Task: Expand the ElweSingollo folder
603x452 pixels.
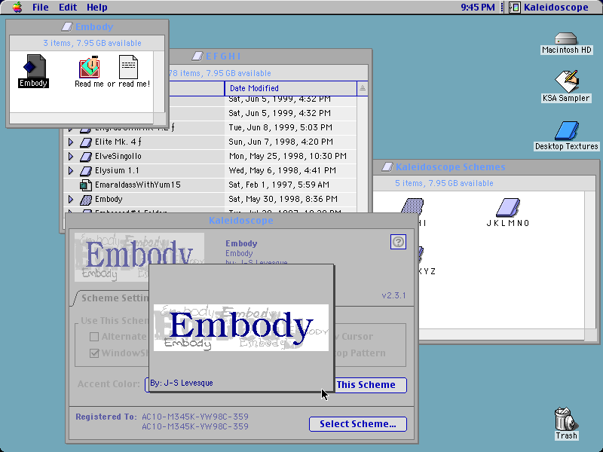Action: click(71, 157)
